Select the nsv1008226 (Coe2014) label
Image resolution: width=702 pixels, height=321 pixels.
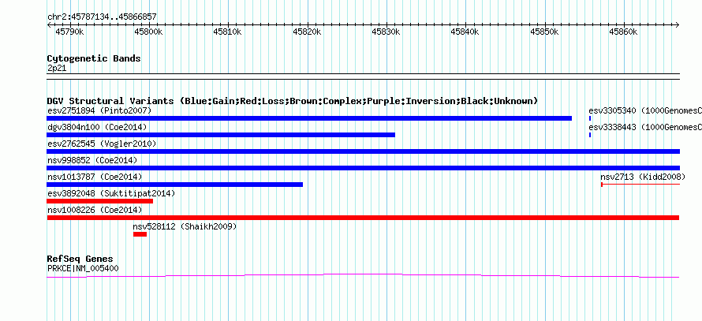click(x=95, y=210)
